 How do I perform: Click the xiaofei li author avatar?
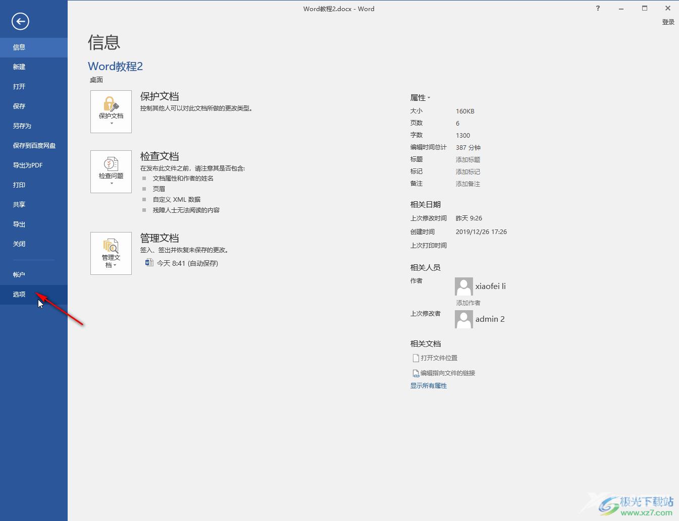pyautogui.click(x=464, y=286)
